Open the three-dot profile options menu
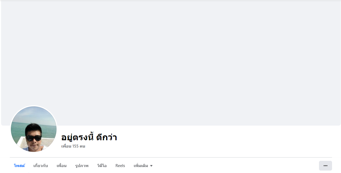The height and width of the screenshot is (173, 341). [325, 166]
